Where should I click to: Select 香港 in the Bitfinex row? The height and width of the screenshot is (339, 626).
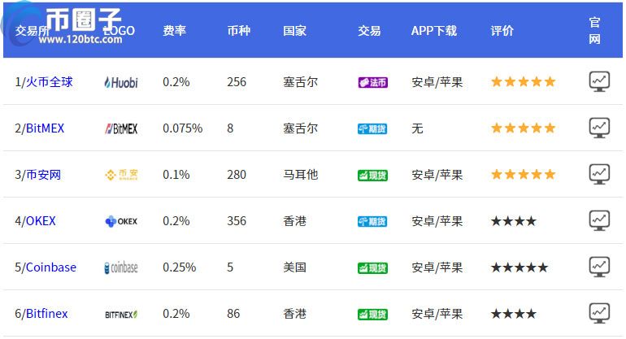point(294,314)
